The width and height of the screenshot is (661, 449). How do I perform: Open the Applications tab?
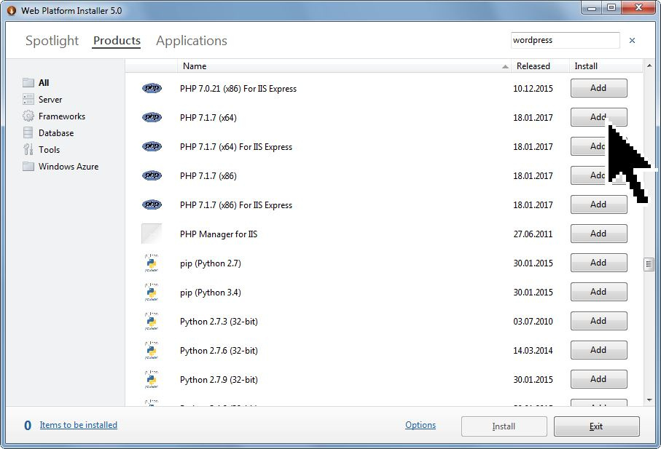pos(192,41)
